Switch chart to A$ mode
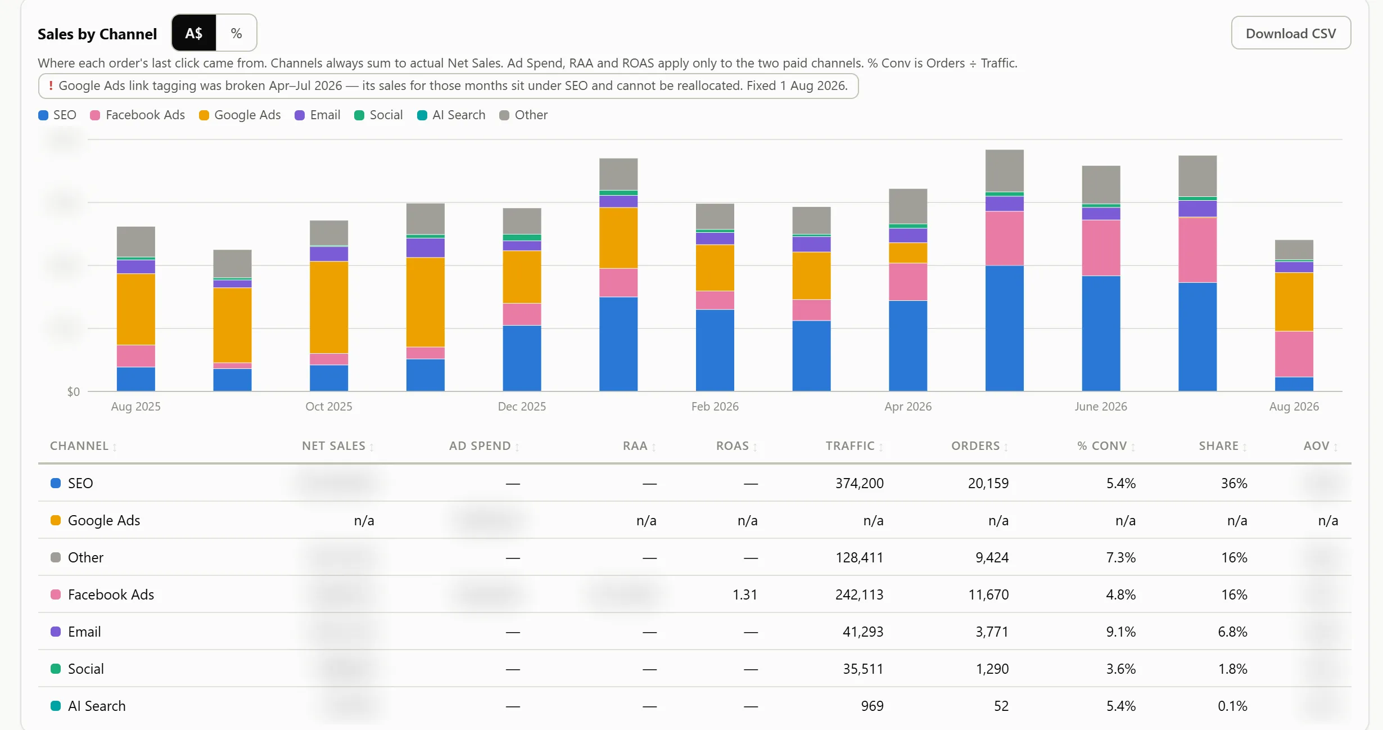 pyautogui.click(x=194, y=33)
